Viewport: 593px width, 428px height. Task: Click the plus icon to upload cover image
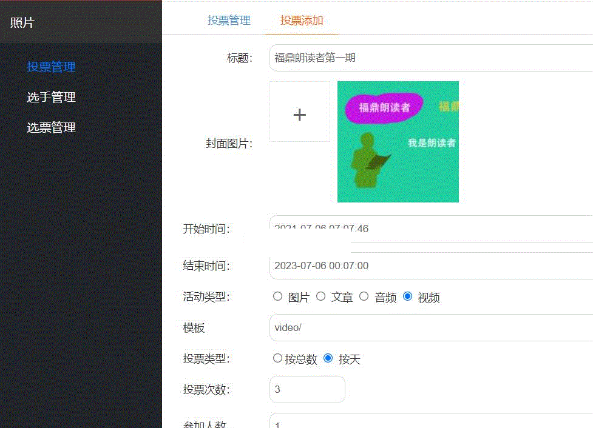300,115
